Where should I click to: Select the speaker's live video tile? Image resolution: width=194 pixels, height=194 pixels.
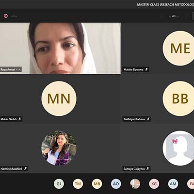(60, 48)
